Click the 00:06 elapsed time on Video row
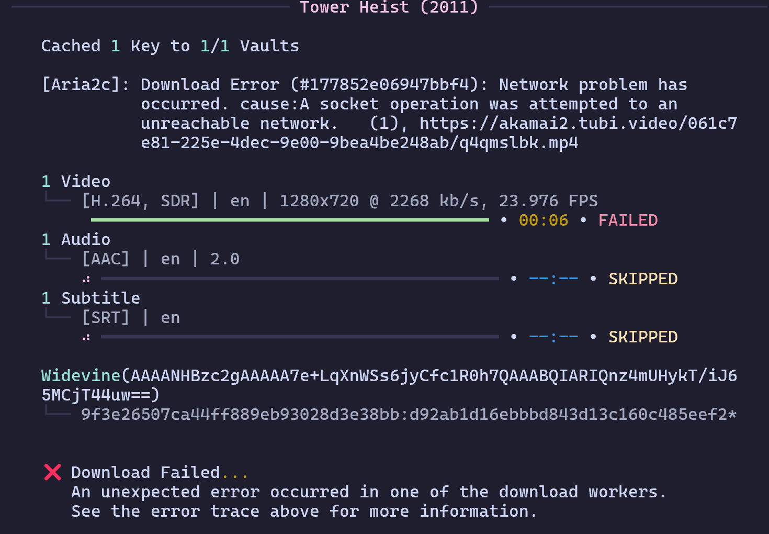Screen dimensions: 769x534 [x=543, y=220]
